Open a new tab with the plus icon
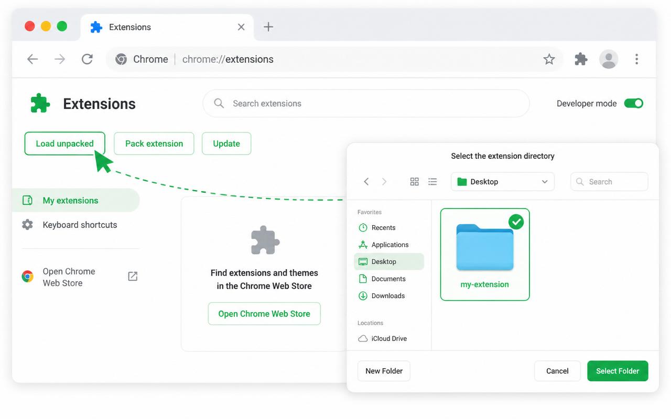Image resolution: width=671 pixels, height=419 pixels. click(x=268, y=27)
